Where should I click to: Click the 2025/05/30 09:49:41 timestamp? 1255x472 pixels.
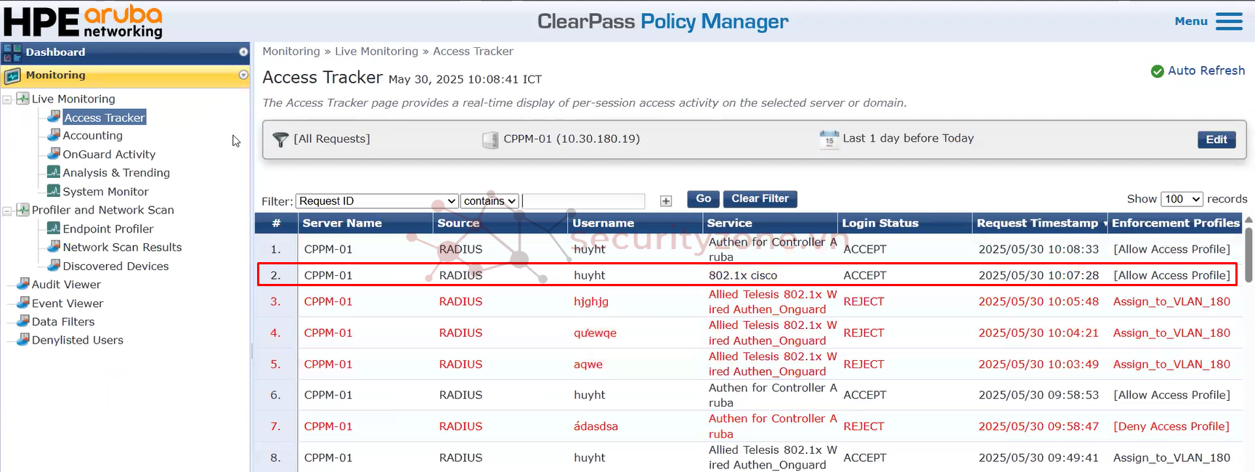coord(1039,457)
